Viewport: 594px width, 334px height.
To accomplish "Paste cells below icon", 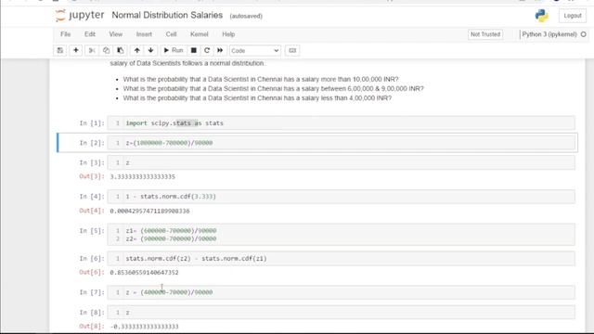I will [120, 50].
